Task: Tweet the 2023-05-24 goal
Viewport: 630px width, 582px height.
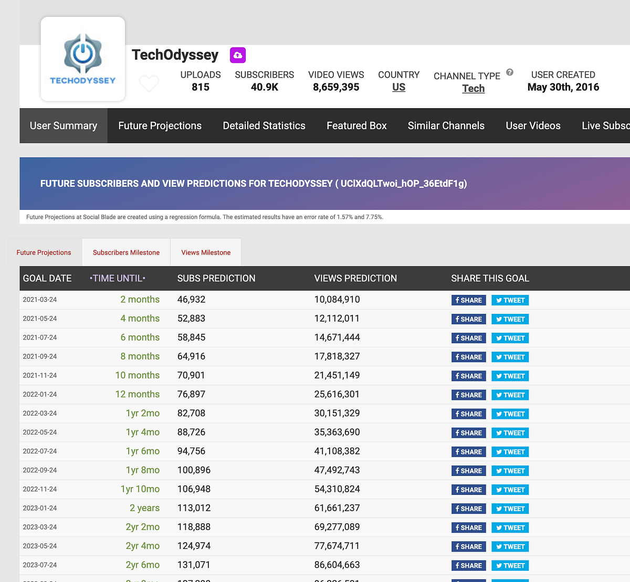Action: point(510,546)
